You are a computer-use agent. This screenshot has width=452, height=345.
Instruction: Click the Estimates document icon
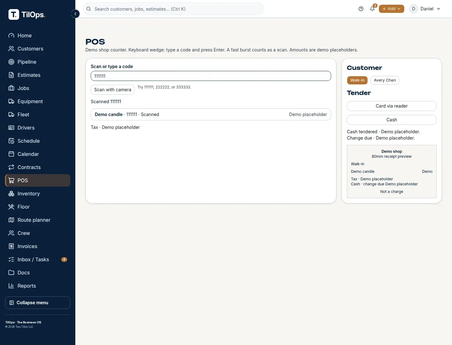[x=11, y=75]
